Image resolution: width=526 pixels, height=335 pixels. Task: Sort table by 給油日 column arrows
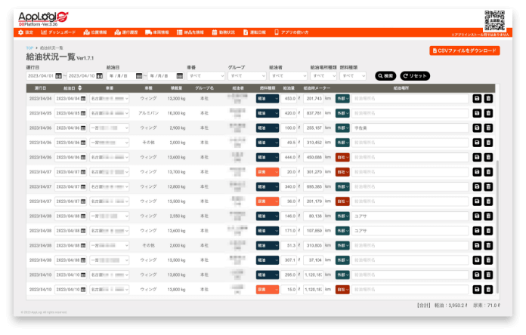pyautogui.click(x=80, y=88)
